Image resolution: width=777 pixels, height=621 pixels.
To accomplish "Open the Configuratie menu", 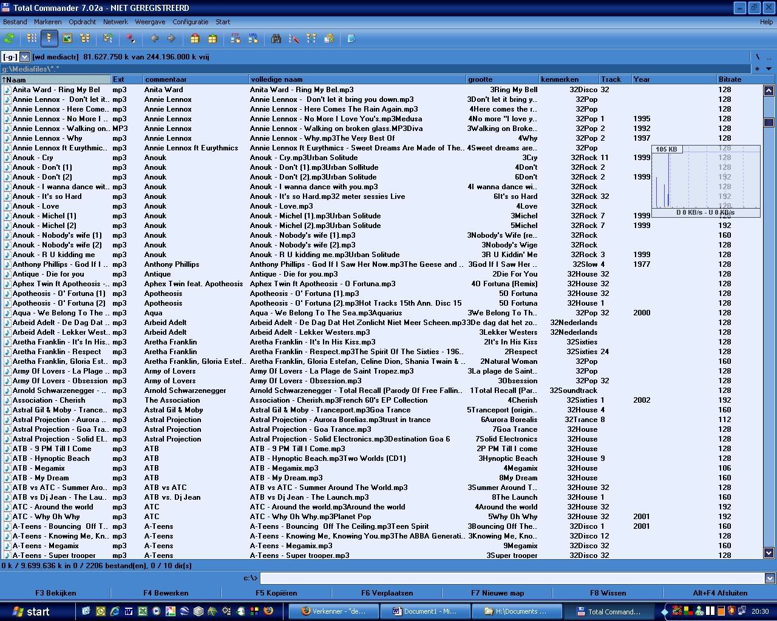I will point(191,22).
